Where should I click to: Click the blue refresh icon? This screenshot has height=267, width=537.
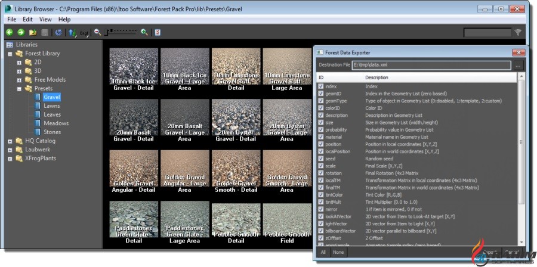(x=58, y=32)
